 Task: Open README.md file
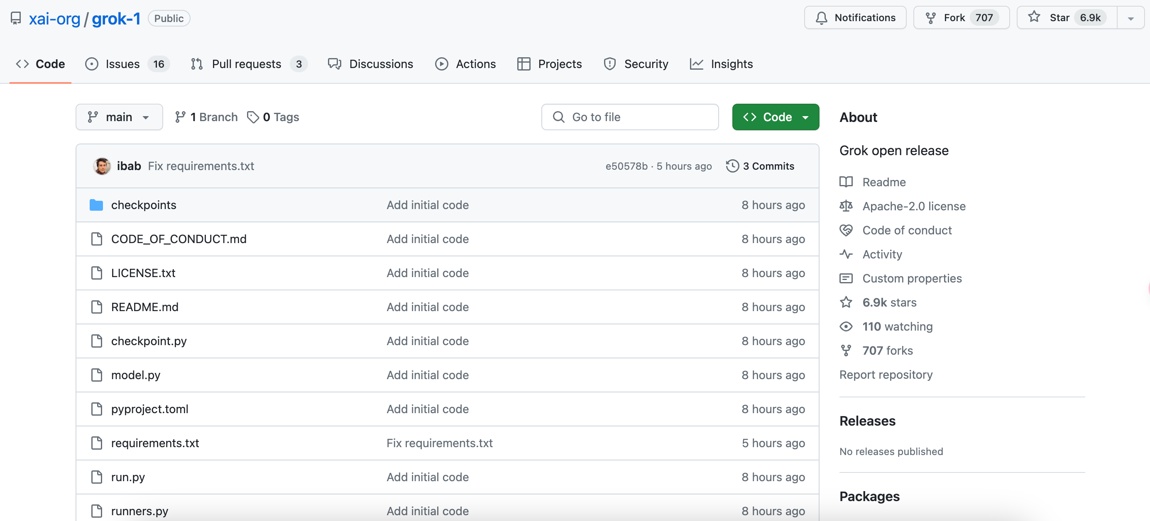point(144,307)
